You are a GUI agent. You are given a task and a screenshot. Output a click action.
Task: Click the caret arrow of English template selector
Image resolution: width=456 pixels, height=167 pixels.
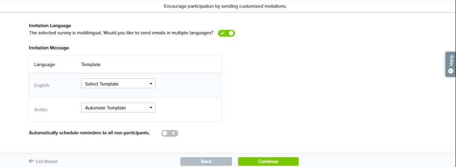(x=150, y=84)
